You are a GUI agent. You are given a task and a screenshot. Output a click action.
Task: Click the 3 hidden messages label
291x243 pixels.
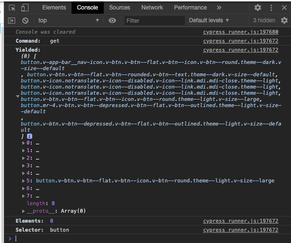(x=264, y=20)
